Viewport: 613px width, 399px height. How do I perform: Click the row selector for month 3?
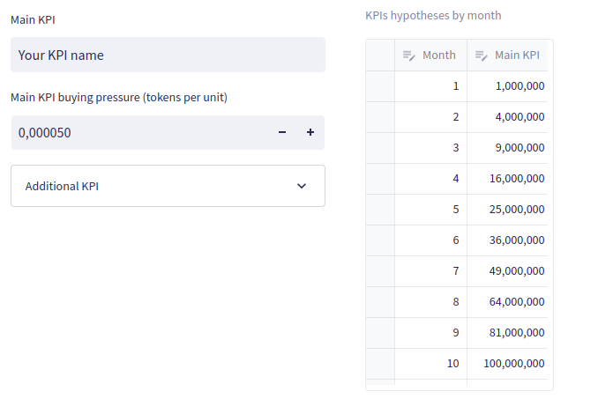(380, 148)
